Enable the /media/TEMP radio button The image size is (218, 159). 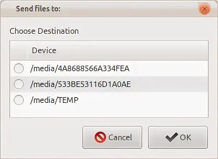tap(18, 100)
